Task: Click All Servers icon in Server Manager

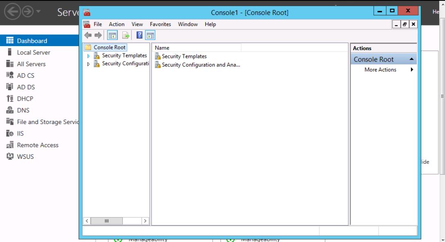Action: [x=10, y=64]
